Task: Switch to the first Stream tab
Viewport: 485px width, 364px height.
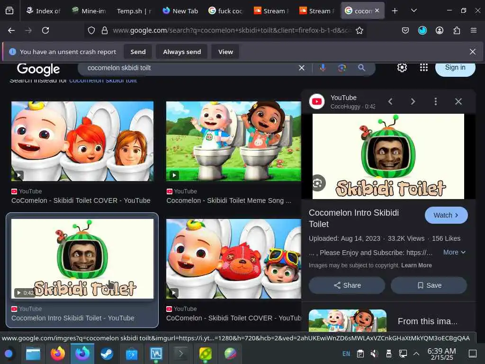Action: pyautogui.click(x=271, y=11)
